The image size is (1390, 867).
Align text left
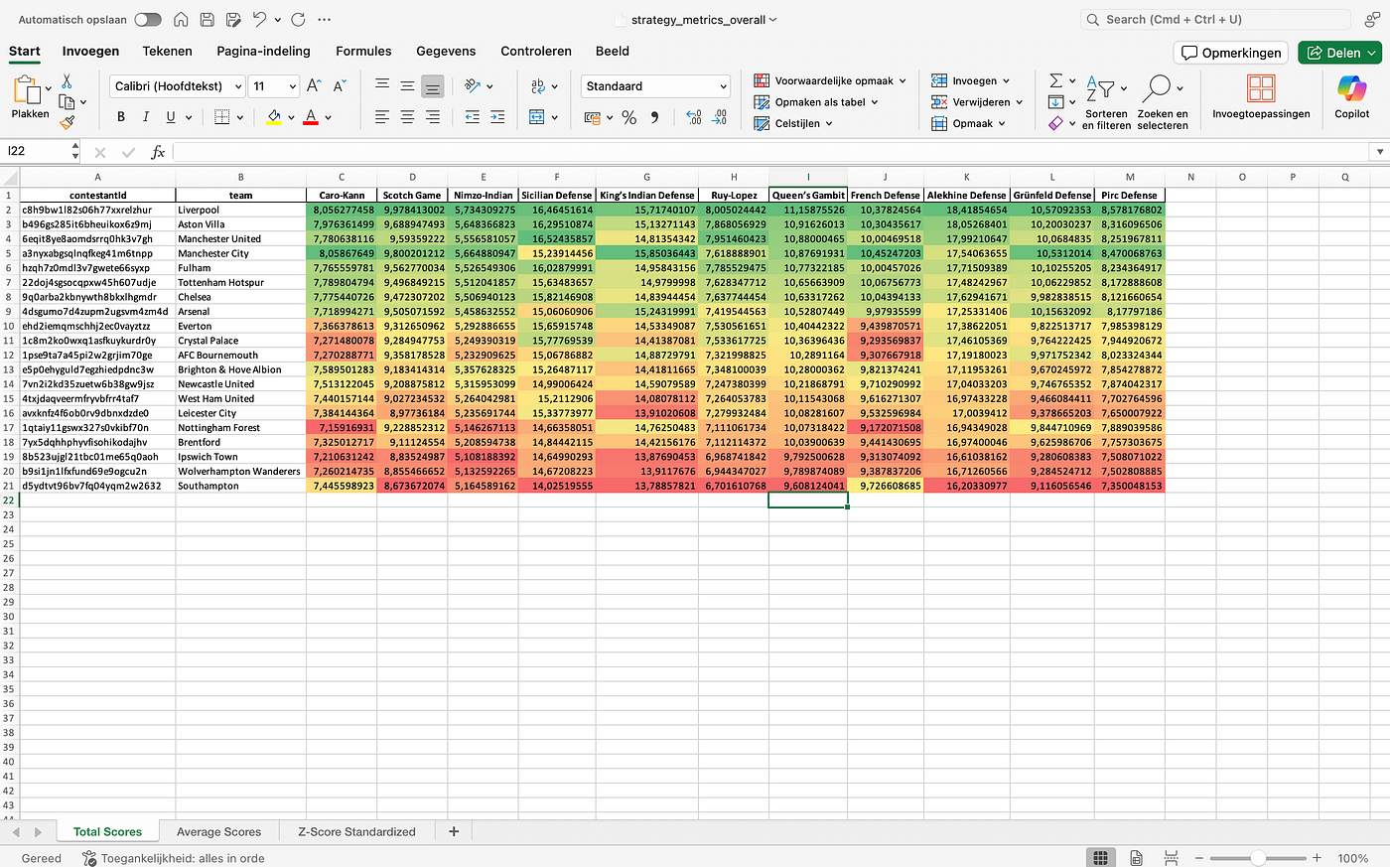pyautogui.click(x=382, y=117)
